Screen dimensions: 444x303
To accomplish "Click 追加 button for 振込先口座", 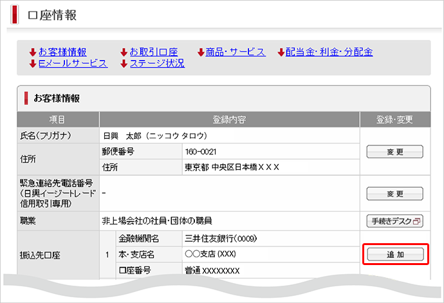I will (x=396, y=255).
